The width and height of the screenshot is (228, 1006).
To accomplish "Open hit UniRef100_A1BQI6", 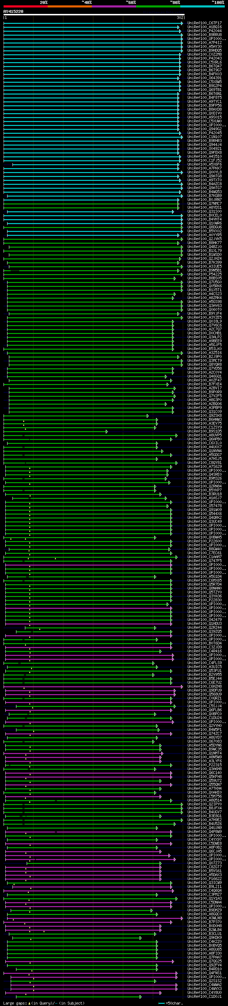I will tap(204, 27).
